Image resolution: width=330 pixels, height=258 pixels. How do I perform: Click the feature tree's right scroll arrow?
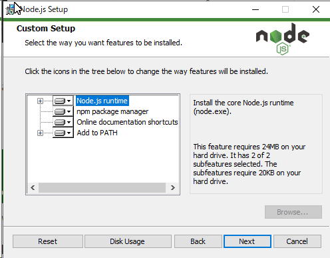click(173, 188)
